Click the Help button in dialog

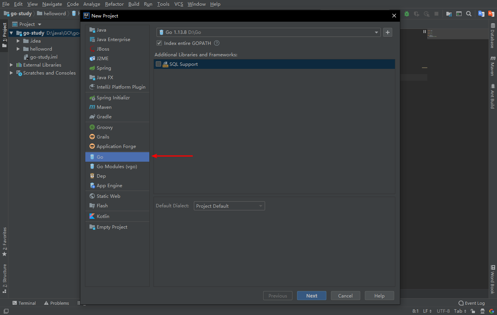click(379, 296)
